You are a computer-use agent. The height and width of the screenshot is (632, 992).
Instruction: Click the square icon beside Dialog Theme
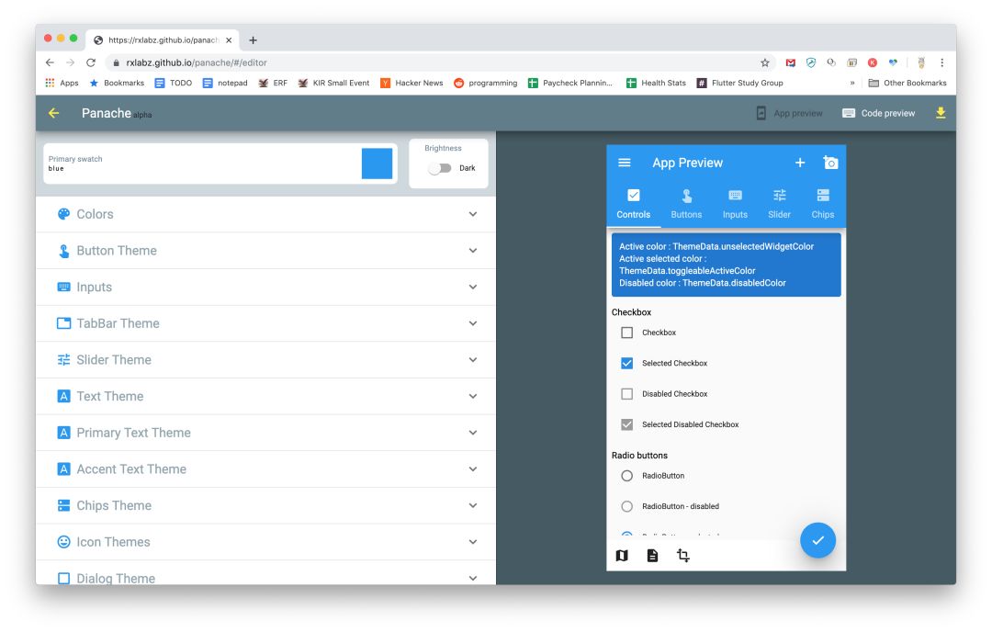[64, 578]
